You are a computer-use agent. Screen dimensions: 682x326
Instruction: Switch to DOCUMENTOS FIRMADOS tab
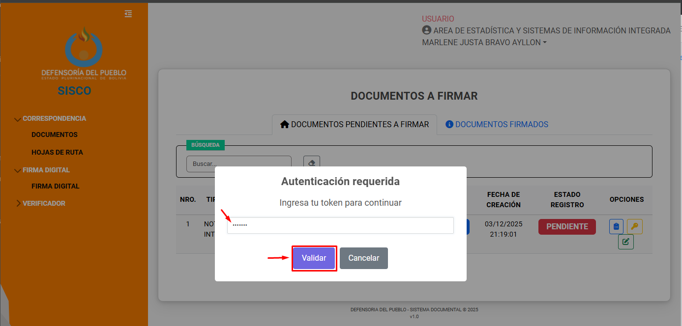[x=497, y=125]
